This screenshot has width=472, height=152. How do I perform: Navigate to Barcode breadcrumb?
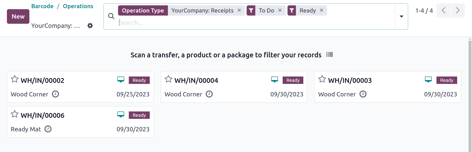click(42, 6)
